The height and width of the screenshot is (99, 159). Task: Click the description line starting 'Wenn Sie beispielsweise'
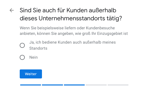coord(67,28)
